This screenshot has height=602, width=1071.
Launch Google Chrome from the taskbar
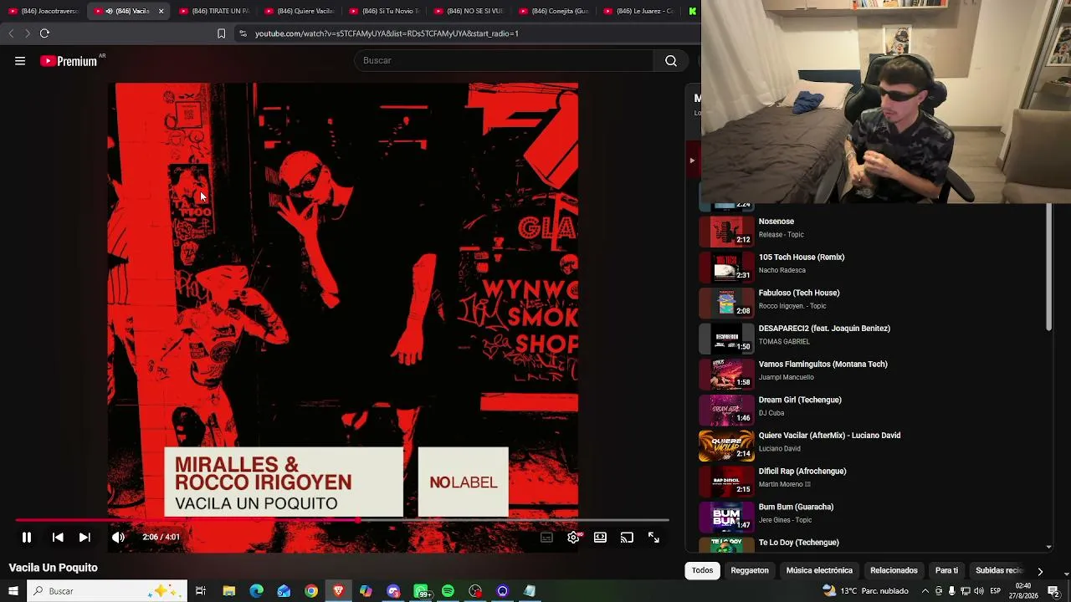[311, 591]
